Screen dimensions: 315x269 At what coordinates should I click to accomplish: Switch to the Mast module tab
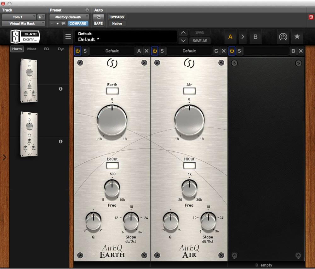(32, 49)
